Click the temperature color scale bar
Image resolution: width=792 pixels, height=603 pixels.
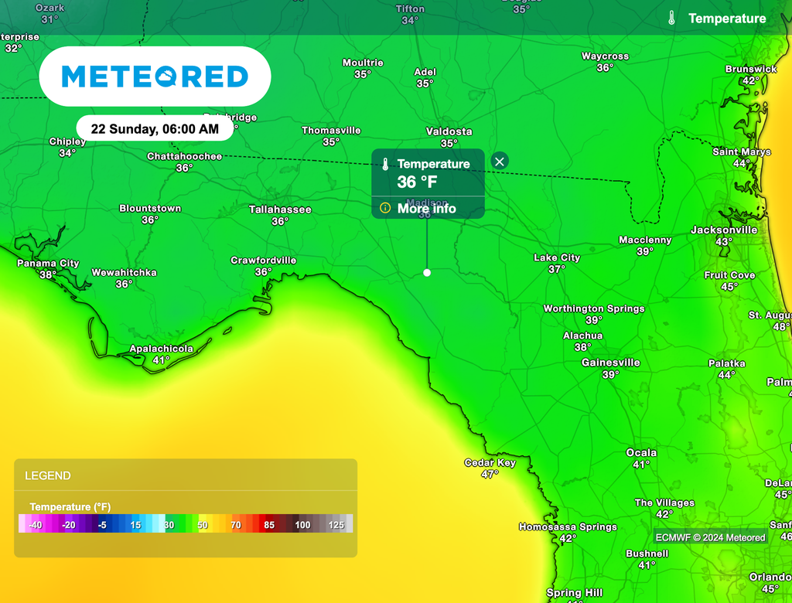click(x=186, y=524)
